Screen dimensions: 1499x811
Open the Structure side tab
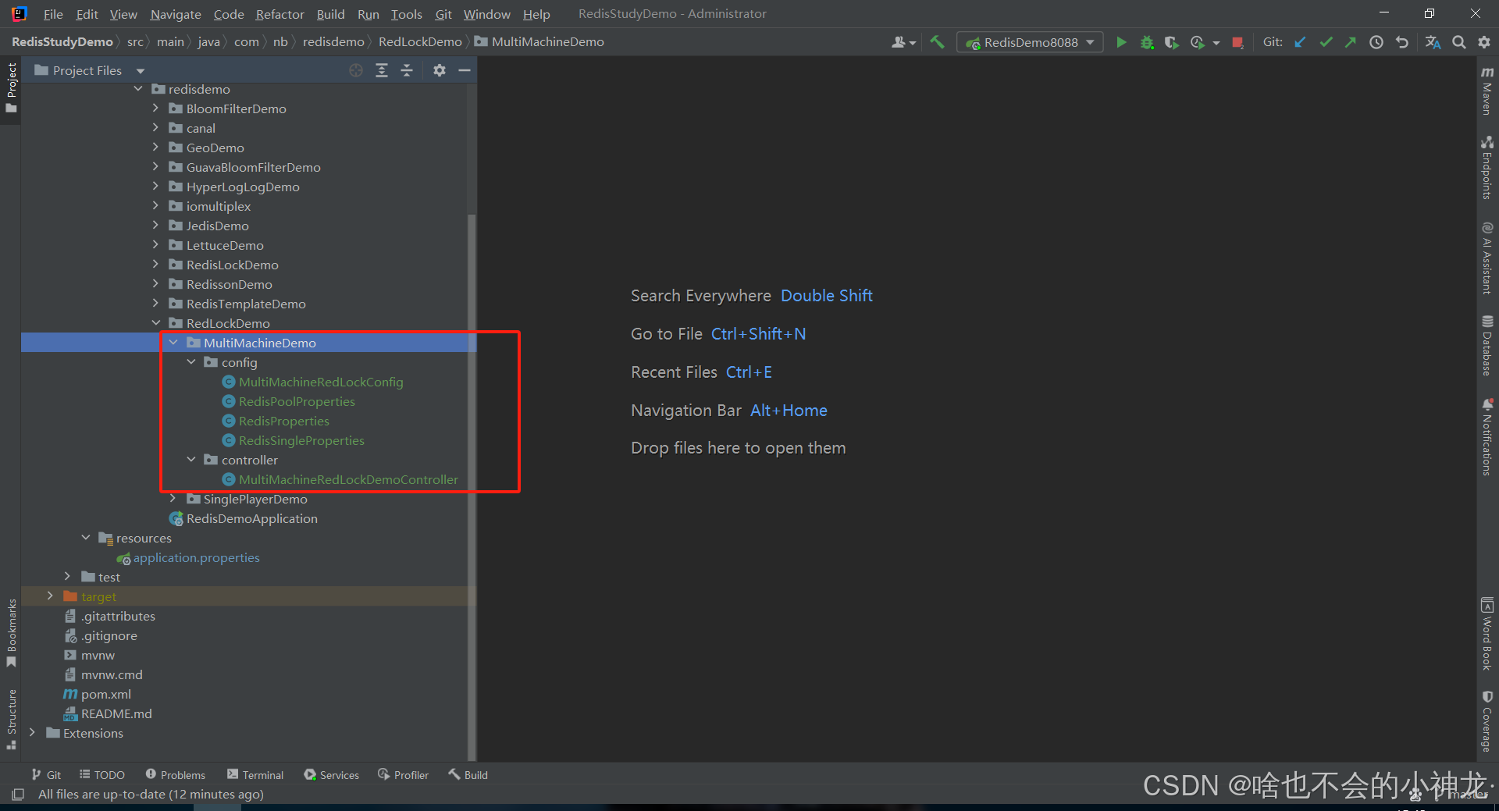(11, 719)
